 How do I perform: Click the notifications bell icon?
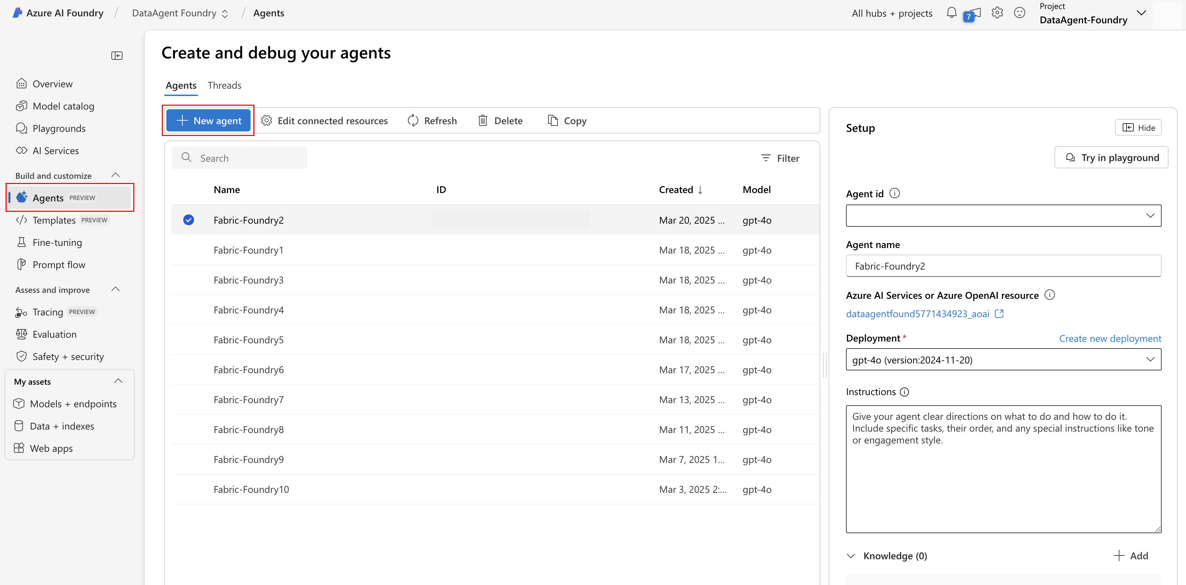pyautogui.click(x=951, y=13)
